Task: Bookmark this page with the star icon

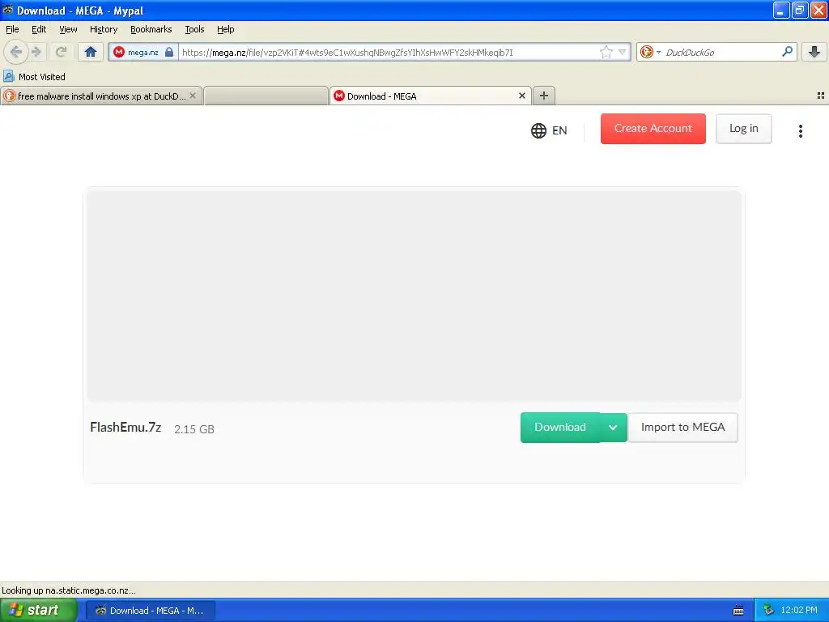Action: click(606, 52)
